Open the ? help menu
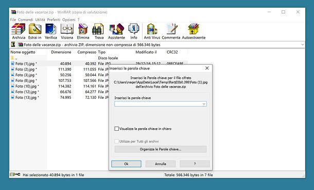The width and height of the screenshot is (314, 190). 78,20
